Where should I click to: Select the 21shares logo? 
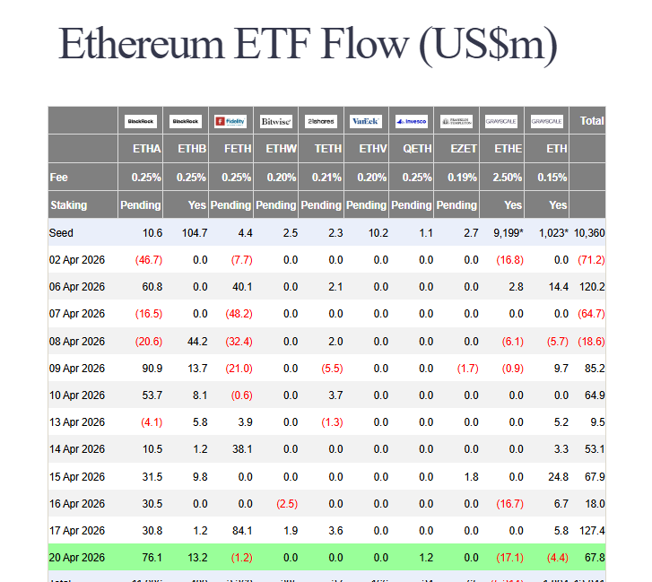[x=321, y=121]
